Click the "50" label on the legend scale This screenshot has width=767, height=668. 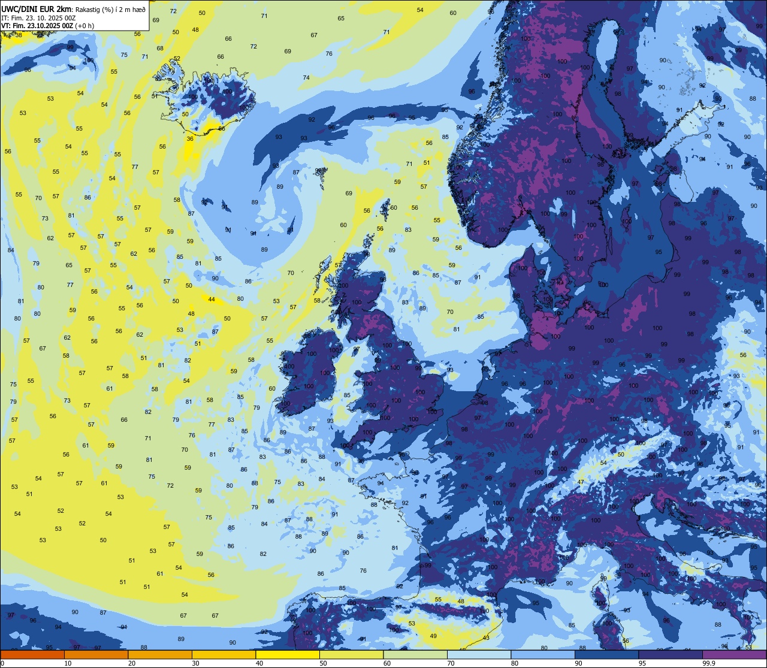click(x=323, y=663)
